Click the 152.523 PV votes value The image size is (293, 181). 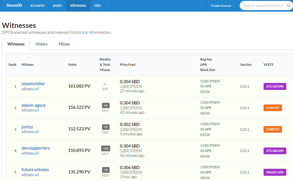pos(79,129)
